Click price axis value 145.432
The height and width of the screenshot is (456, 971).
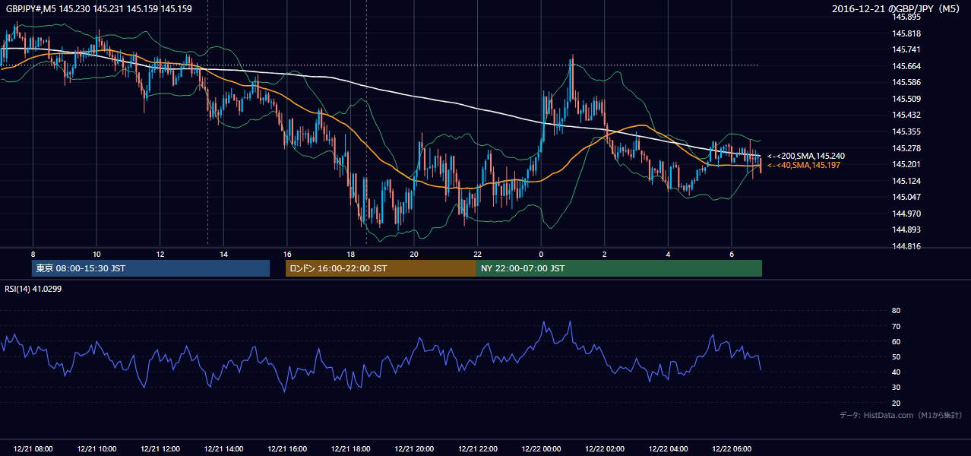pos(906,115)
